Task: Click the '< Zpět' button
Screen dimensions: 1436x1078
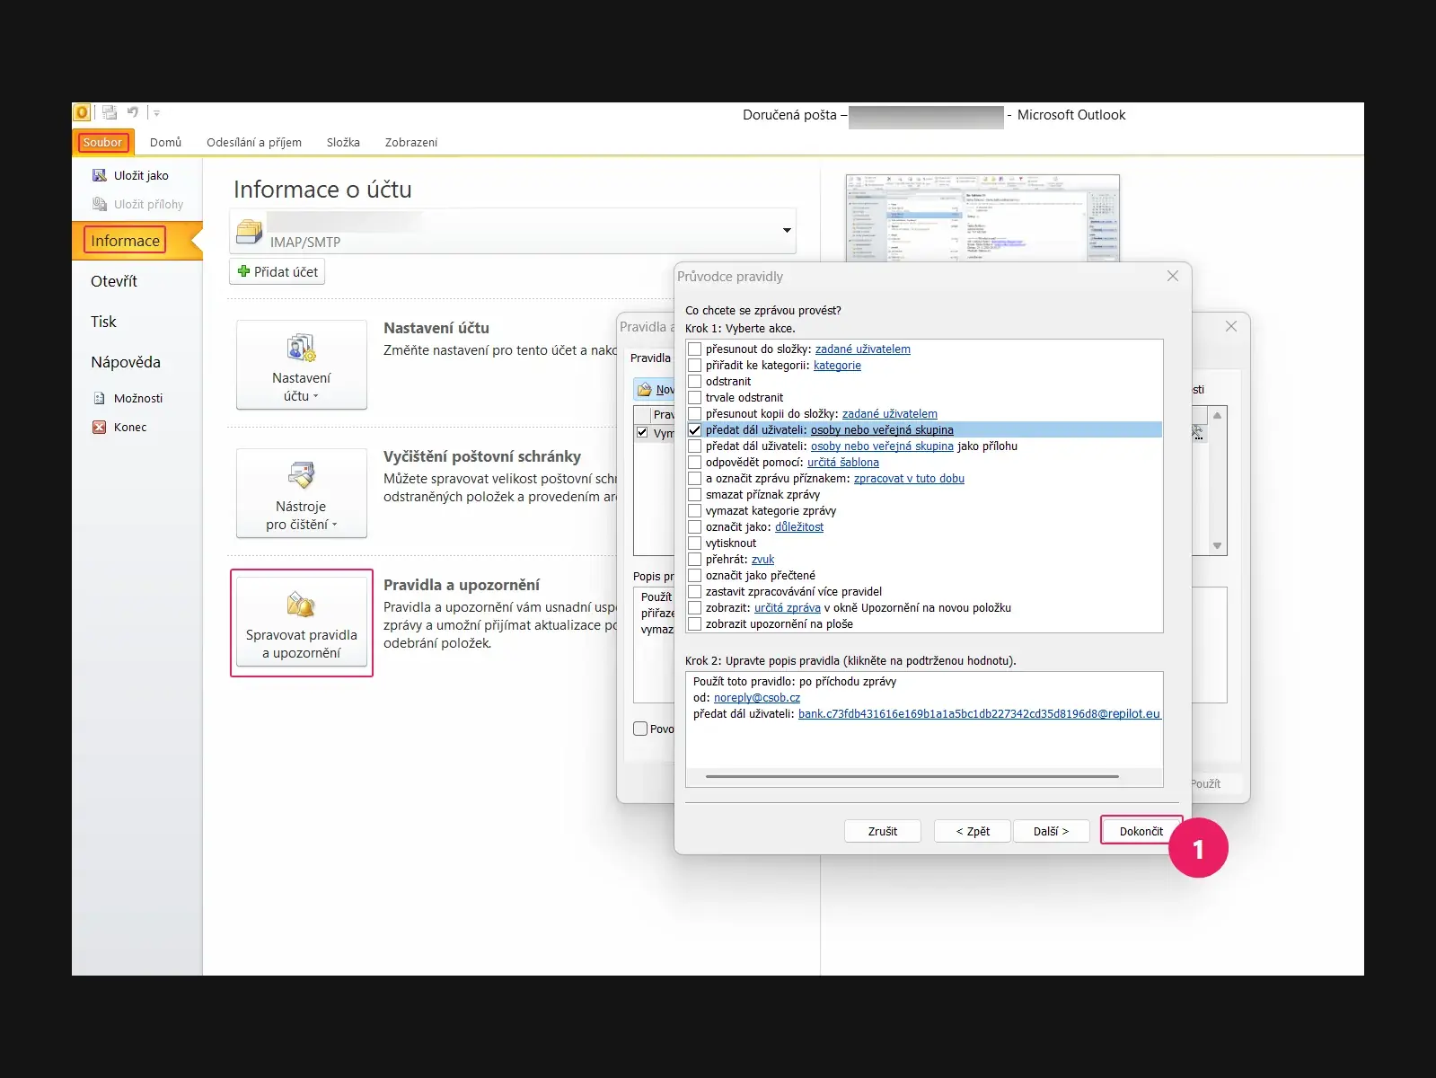Action: [973, 831]
